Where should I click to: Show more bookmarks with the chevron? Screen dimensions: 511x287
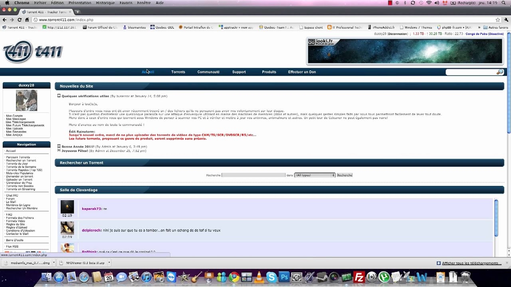[x=479, y=28]
